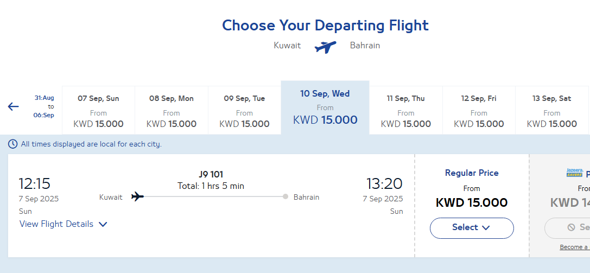Click the disabled-circle icon on the greyed Select button
Image resolution: width=590 pixels, height=273 pixels.
click(x=571, y=227)
